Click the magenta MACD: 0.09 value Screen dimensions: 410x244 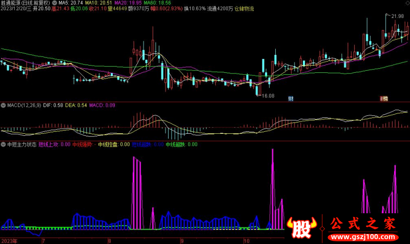[102, 106]
